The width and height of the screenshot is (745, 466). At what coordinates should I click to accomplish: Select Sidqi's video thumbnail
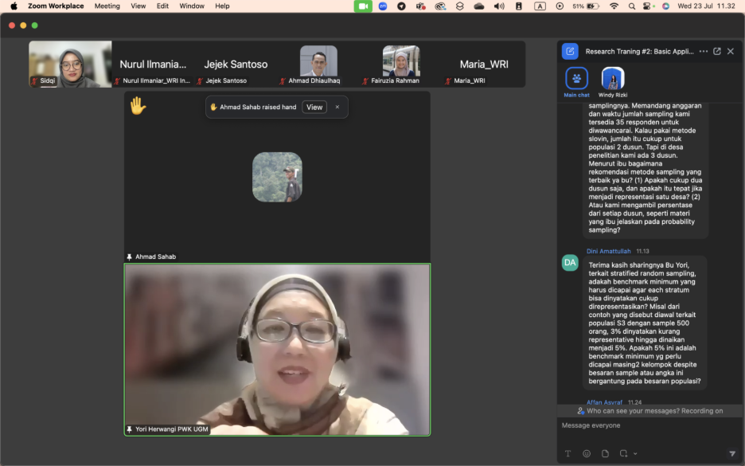click(70, 64)
